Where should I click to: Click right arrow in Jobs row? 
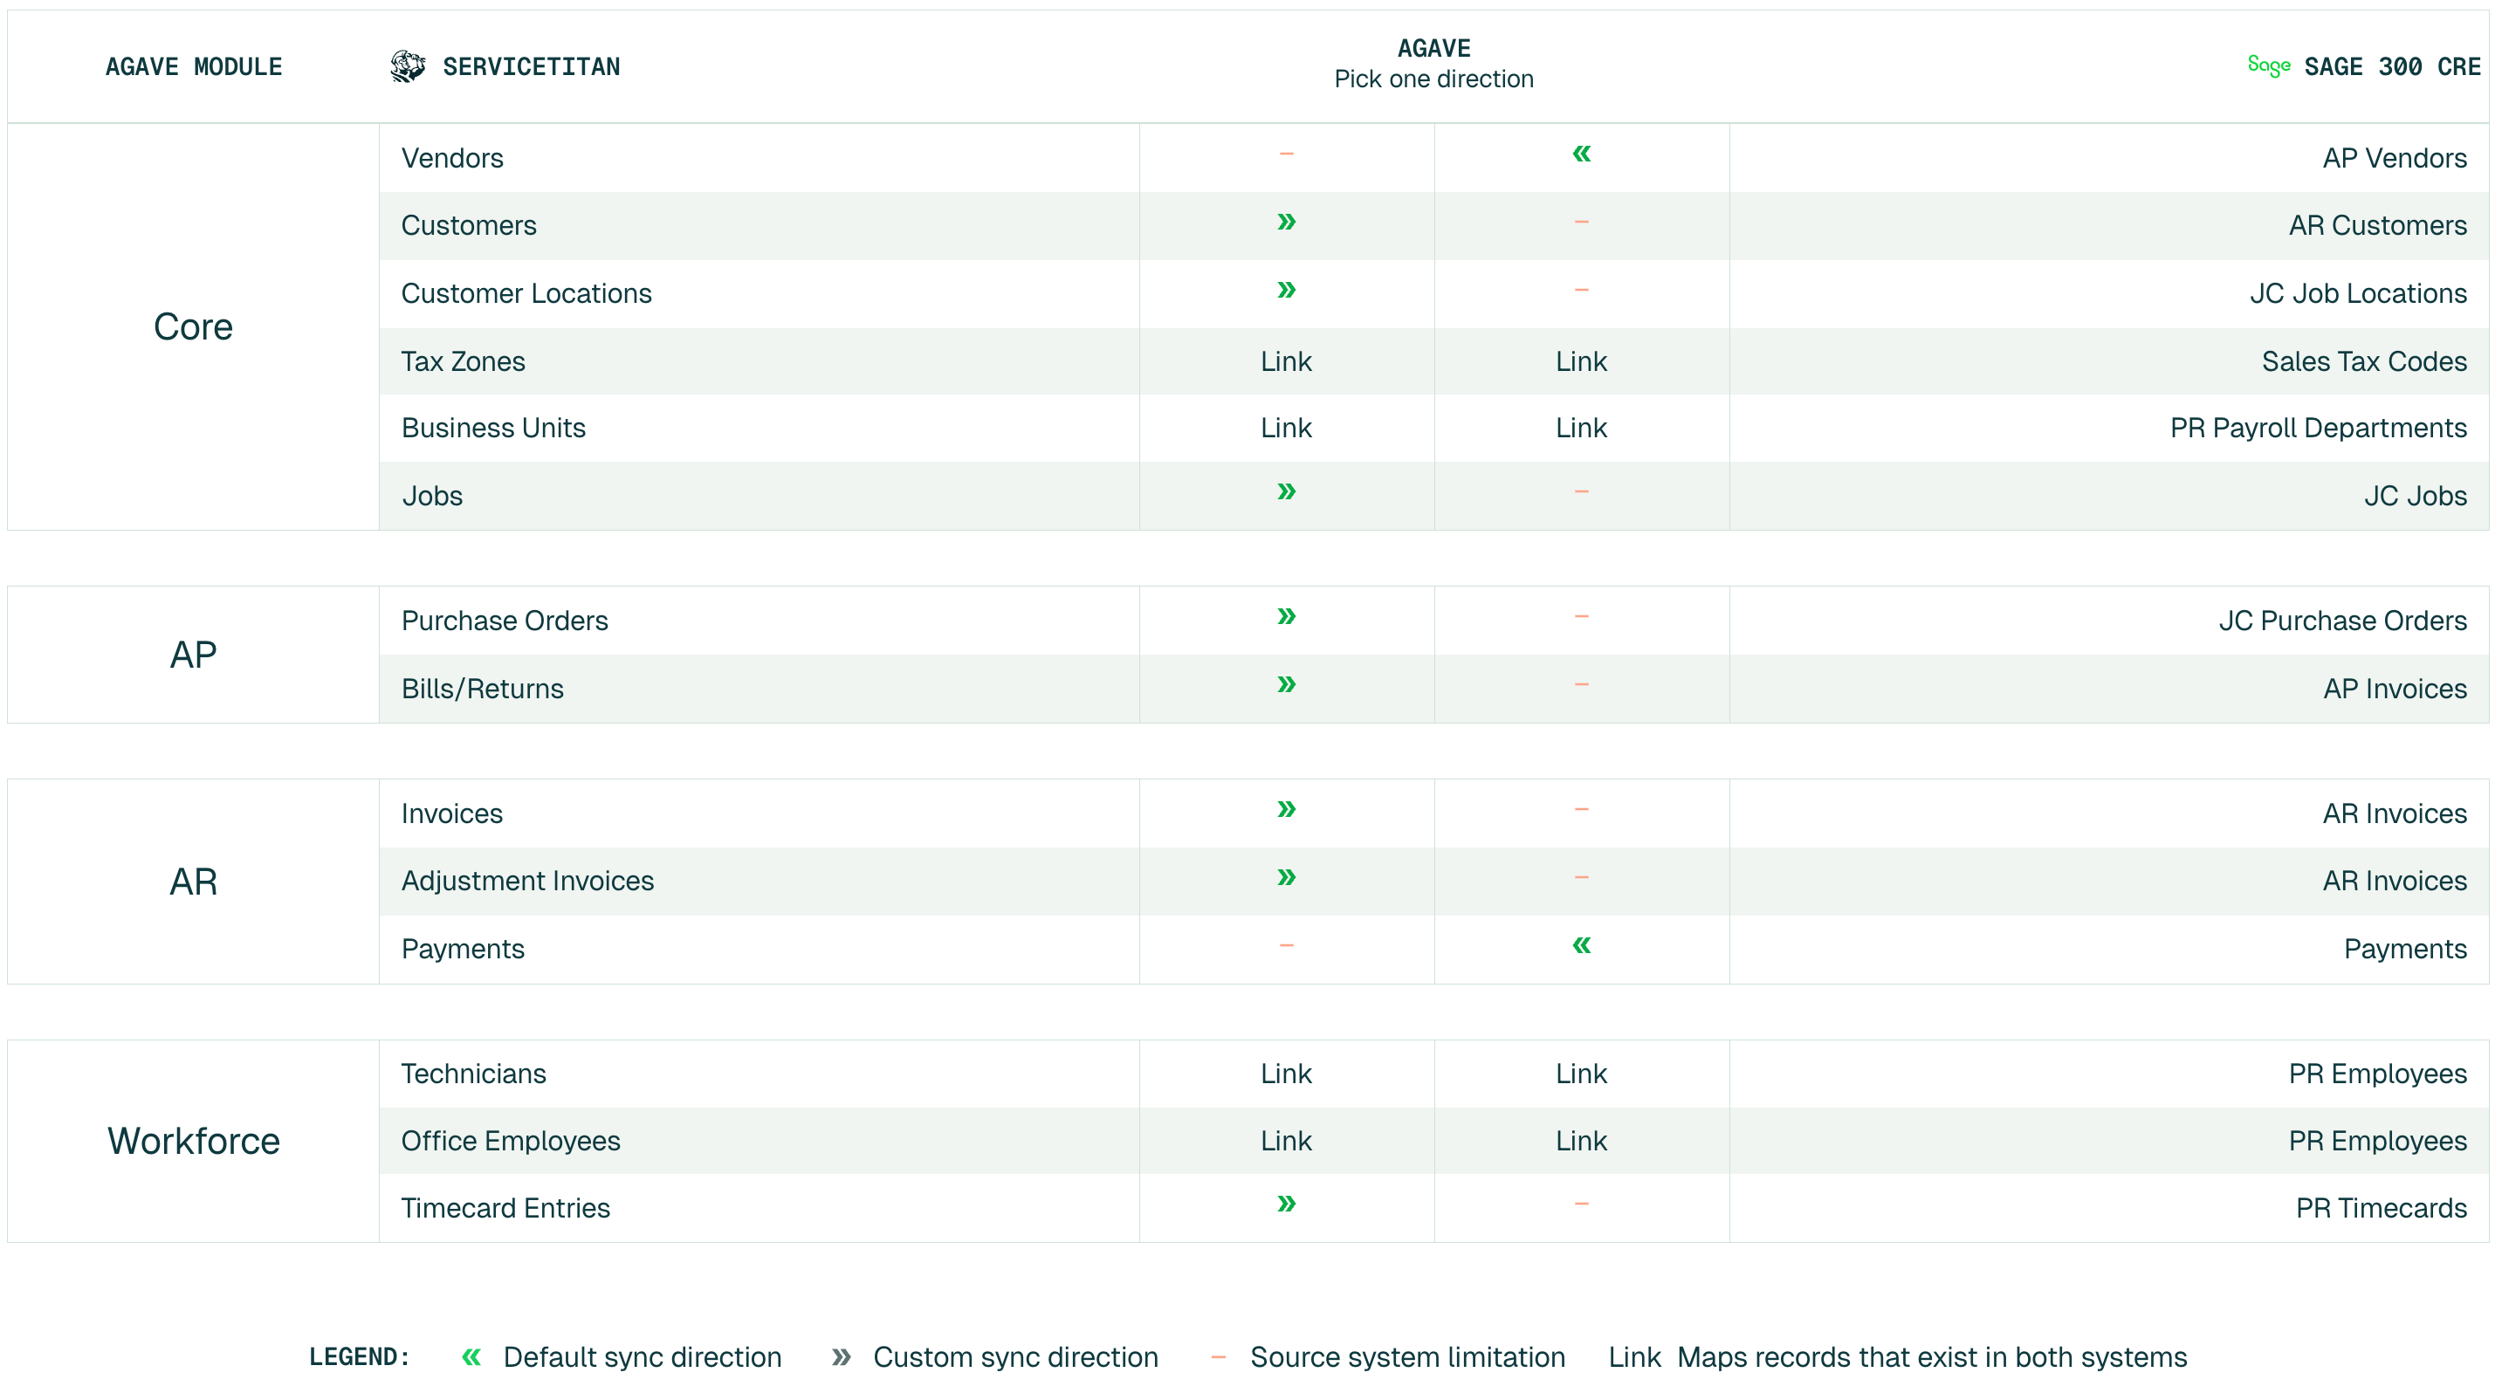(x=1286, y=491)
